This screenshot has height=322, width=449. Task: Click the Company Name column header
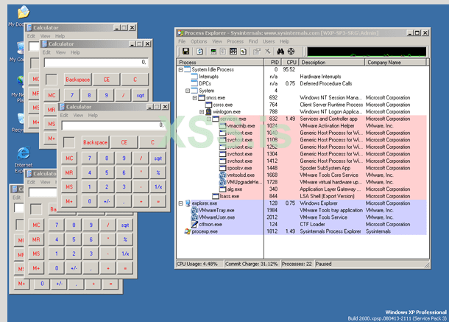coord(394,63)
